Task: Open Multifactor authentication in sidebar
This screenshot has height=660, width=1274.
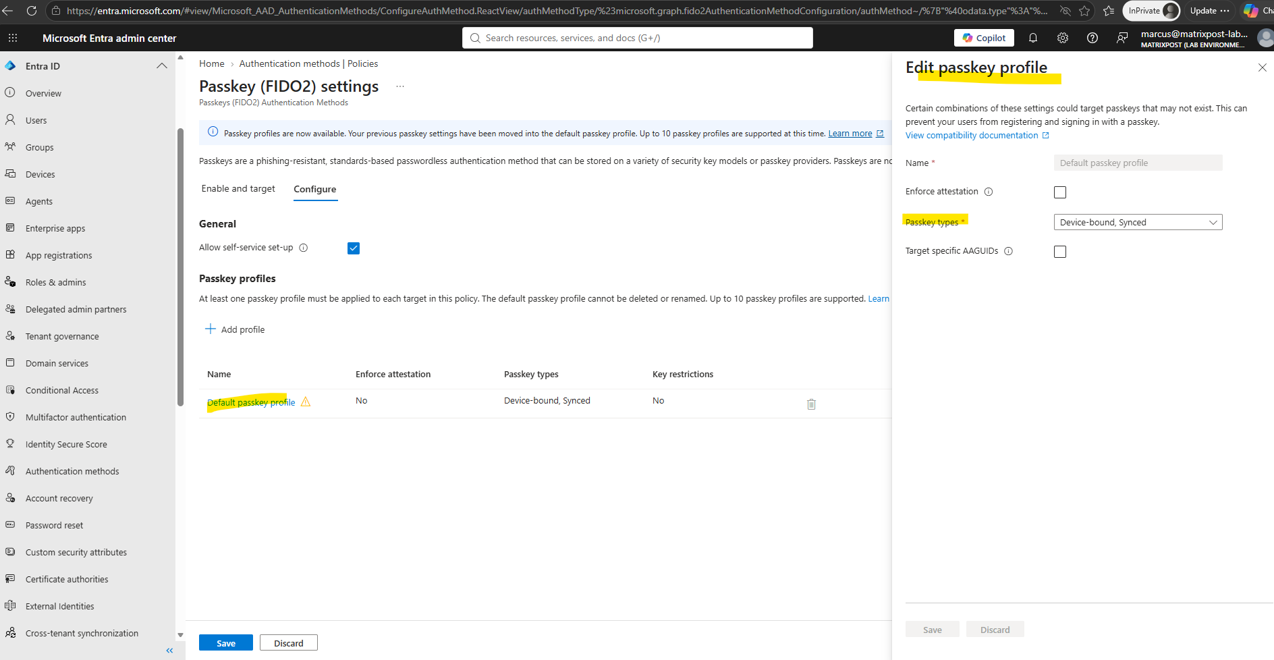Action: pos(76,417)
